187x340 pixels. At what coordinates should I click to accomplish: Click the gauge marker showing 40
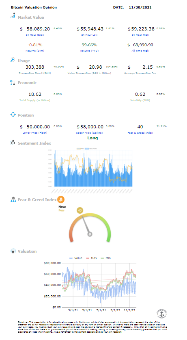[80, 210]
